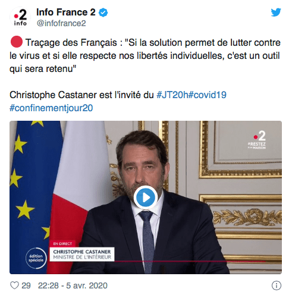The height and width of the screenshot is (295, 292).
Task: Click the EN DIRECT live label
Action: point(62,244)
